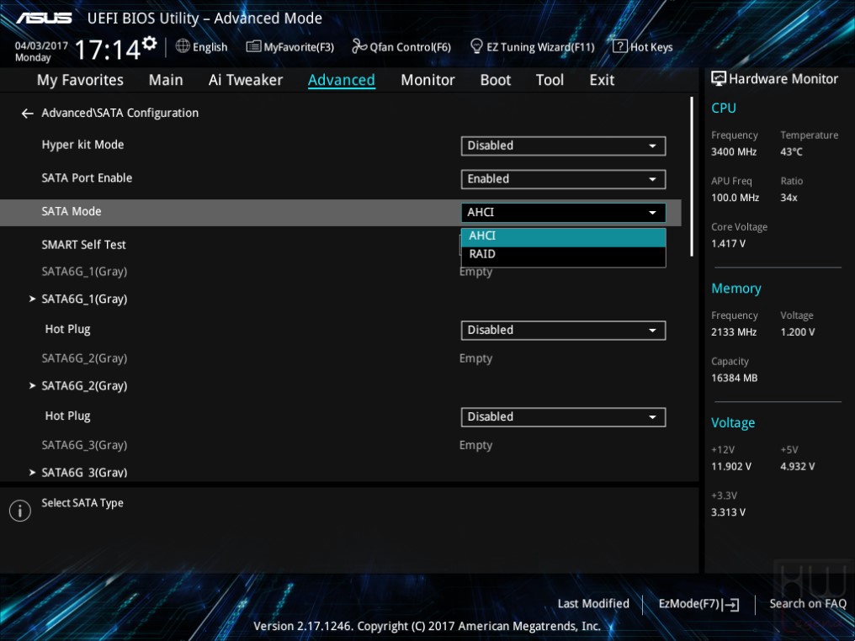Collapse the SATA Mode dropdown showing AHCI

coord(563,213)
